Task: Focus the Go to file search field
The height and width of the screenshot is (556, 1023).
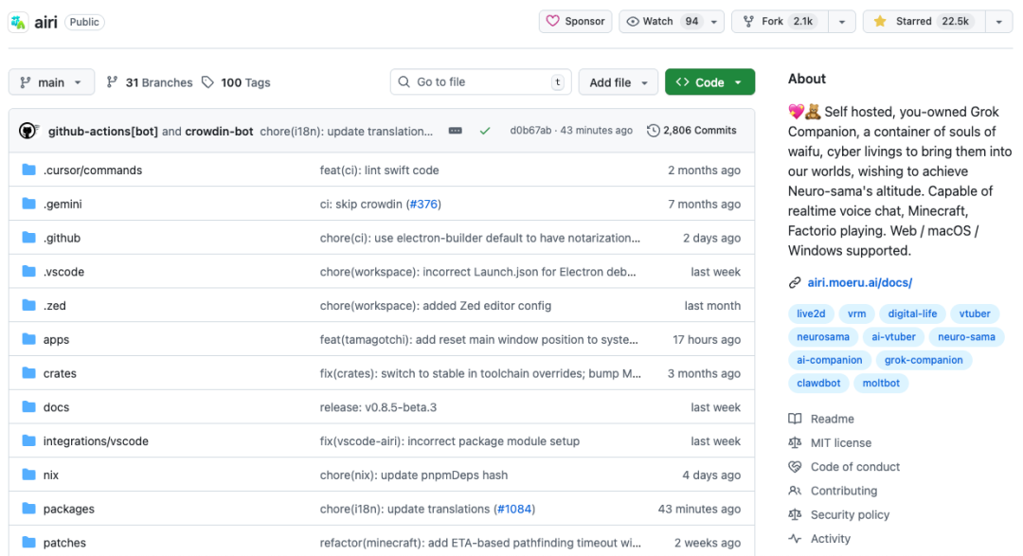Action: [x=481, y=82]
